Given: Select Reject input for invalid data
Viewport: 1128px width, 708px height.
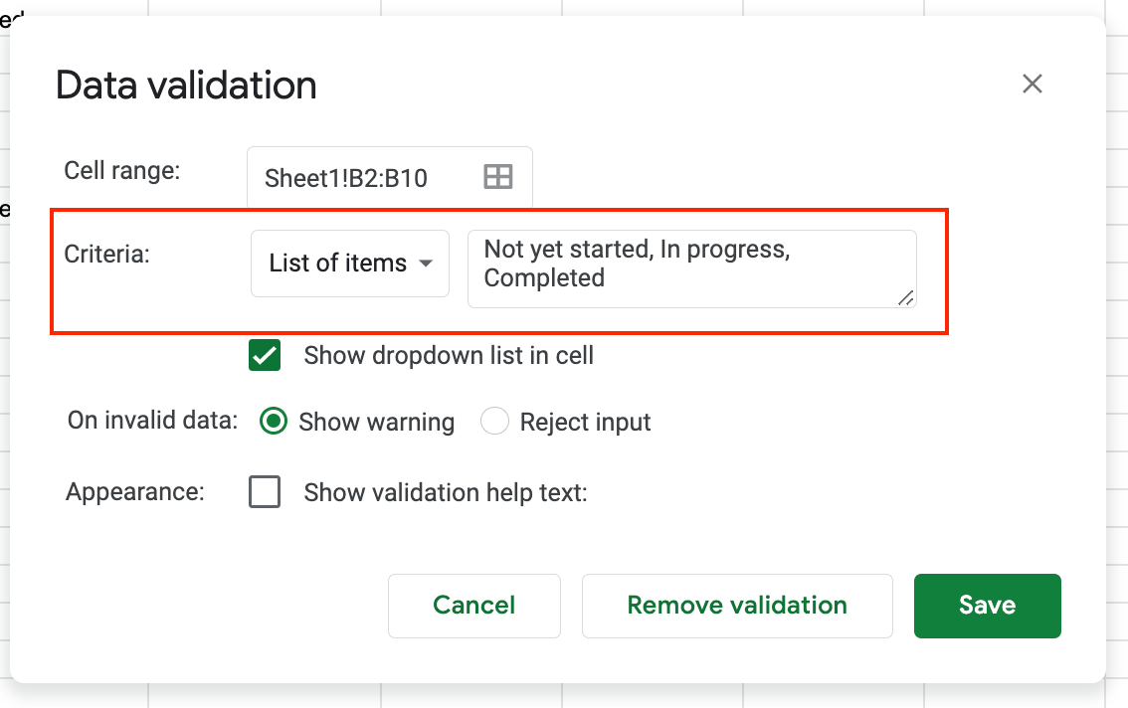Looking at the screenshot, I should [494, 421].
